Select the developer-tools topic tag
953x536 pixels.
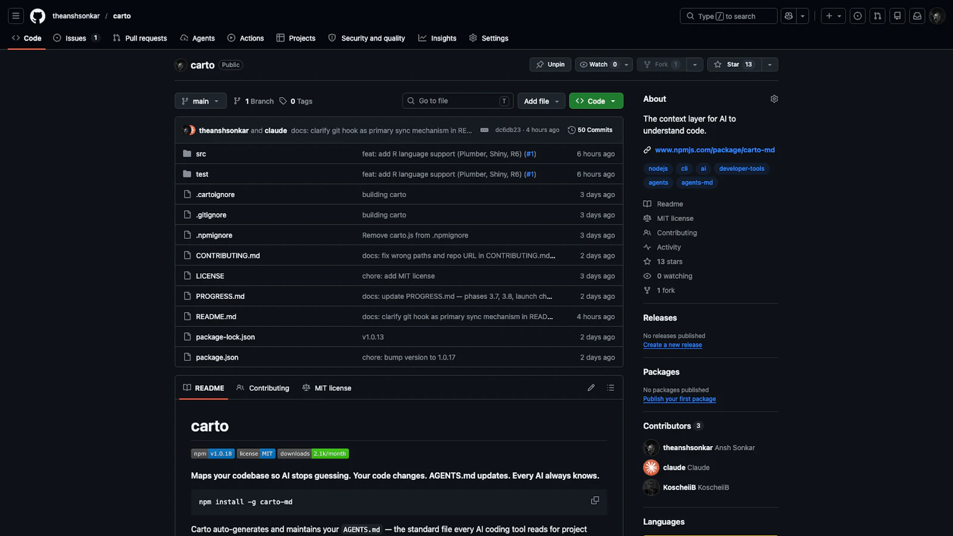742,169
